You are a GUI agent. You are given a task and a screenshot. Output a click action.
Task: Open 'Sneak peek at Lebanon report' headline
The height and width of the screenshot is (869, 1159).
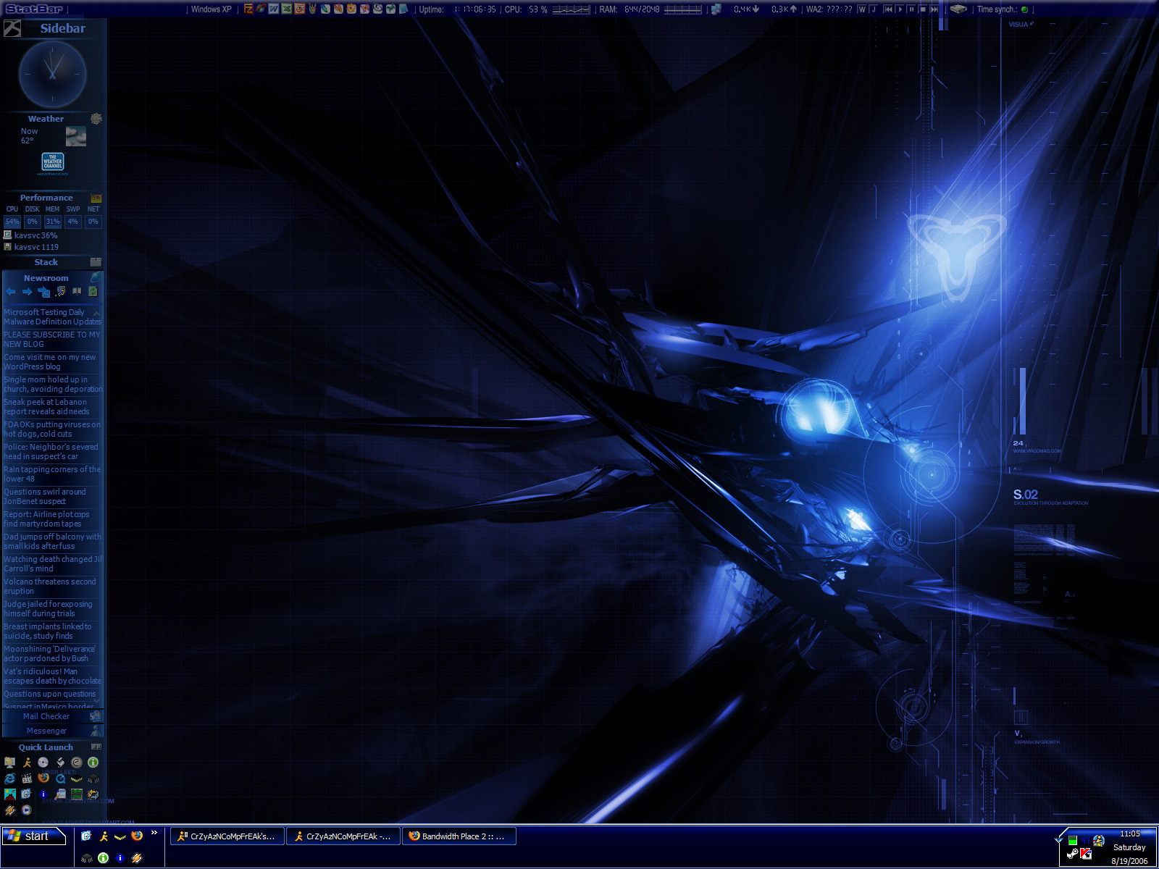tap(47, 407)
